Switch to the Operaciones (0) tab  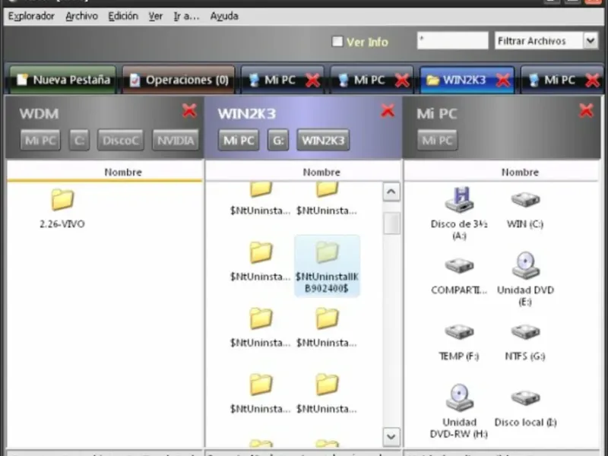(x=179, y=80)
